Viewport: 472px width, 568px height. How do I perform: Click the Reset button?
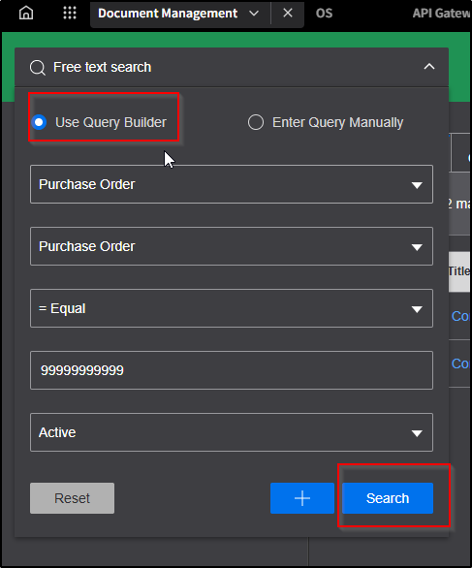[72, 498]
